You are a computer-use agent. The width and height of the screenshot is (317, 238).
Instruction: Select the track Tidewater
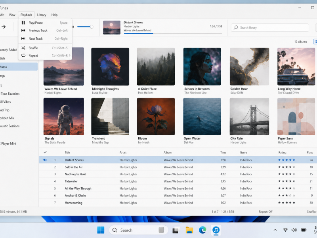[x=178, y=181]
